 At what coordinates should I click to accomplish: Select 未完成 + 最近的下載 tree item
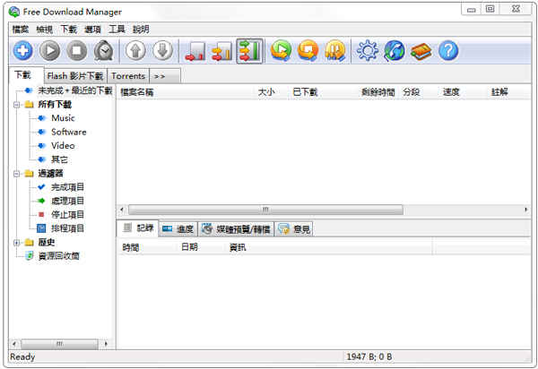click(x=74, y=90)
